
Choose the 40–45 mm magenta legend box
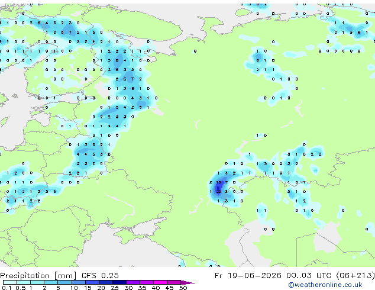pyautogui.click(x=160, y=282)
